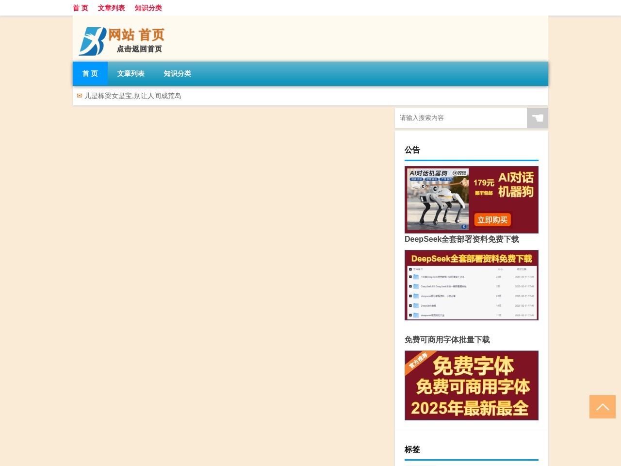This screenshot has width=621, height=466.
Task: Click the 标签 section heading
Action: click(412, 449)
